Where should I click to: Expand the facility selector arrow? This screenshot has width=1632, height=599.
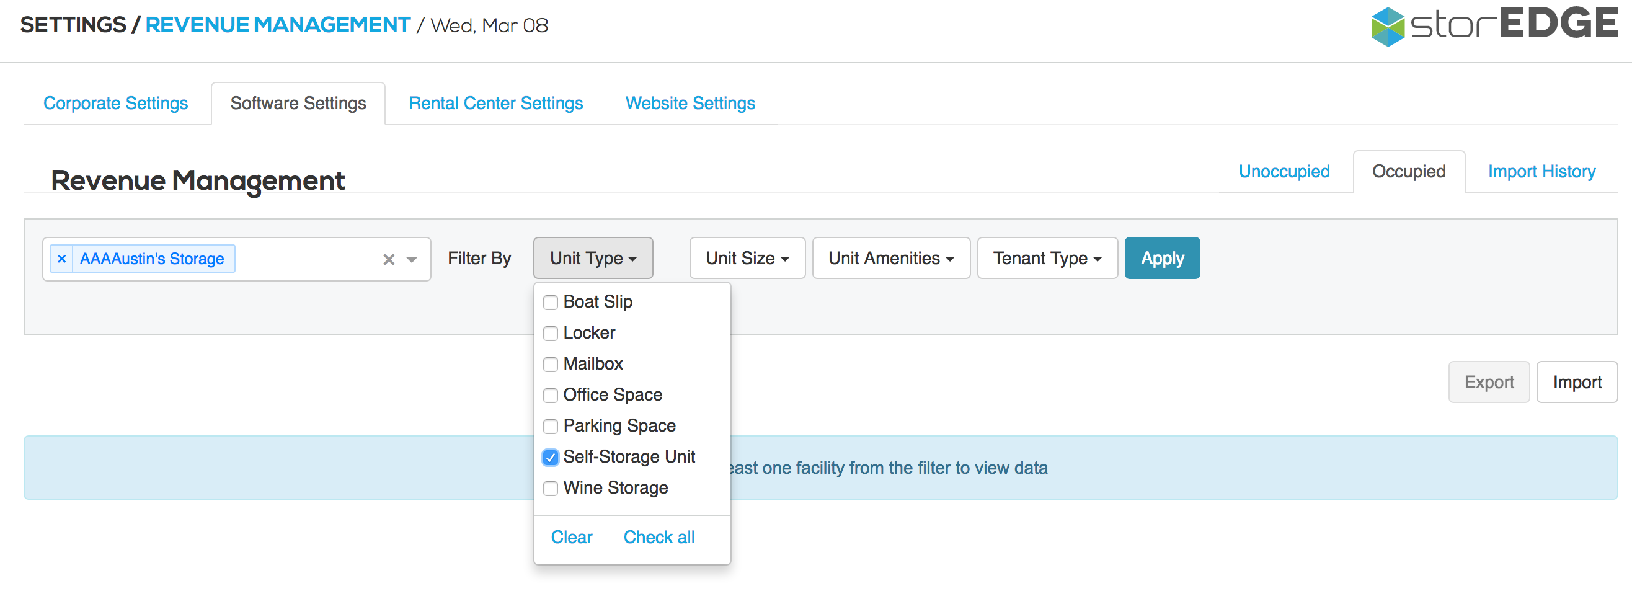(412, 259)
